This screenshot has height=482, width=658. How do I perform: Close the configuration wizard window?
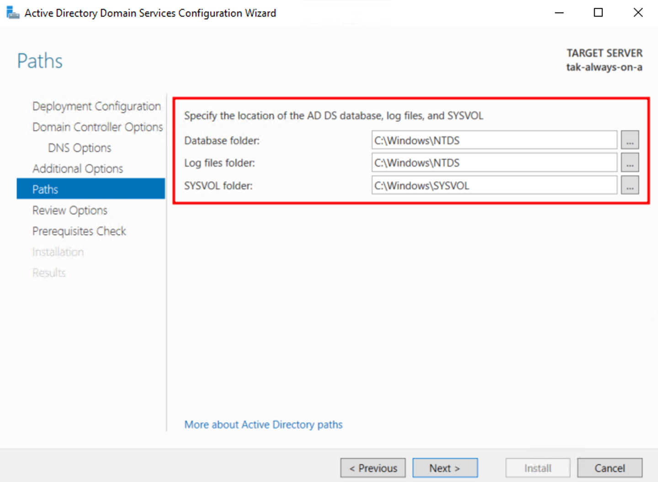pos(638,13)
